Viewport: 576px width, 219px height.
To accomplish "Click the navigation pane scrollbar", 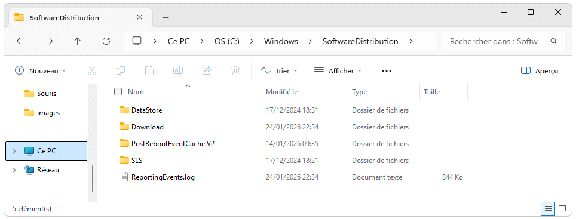I will pyautogui.click(x=93, y=178).
